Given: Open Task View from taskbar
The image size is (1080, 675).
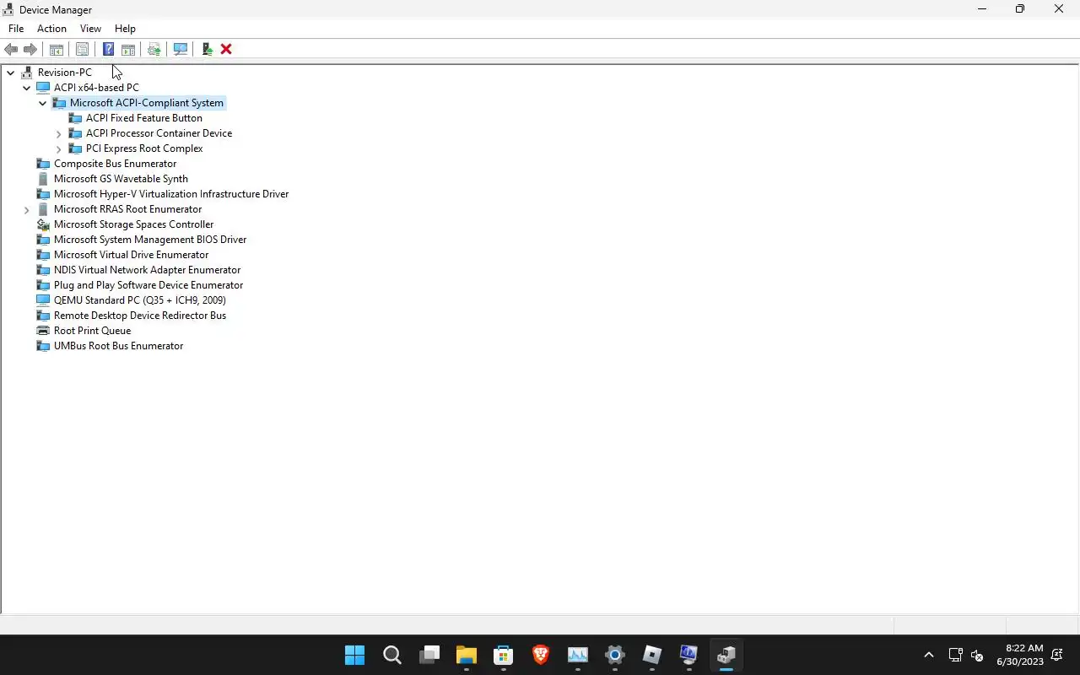Looking at the screenshot, I should (429, 655).
